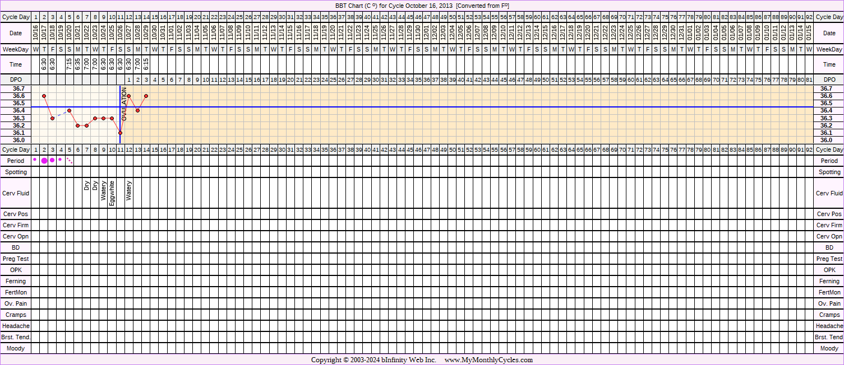Click the right-side OPK row label
Viewport: 844px width, 365px height.
point(829,270)
